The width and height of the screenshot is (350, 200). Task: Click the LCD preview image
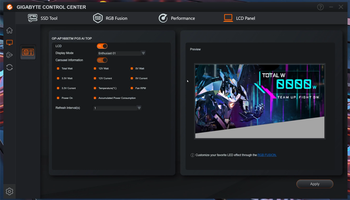point(260,101)
